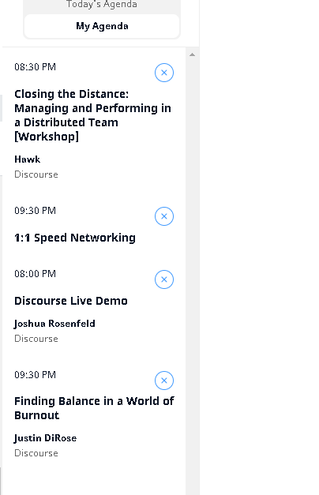
Task: Open Finding Balance in a World of Burnout
Action: click(94, 408)
